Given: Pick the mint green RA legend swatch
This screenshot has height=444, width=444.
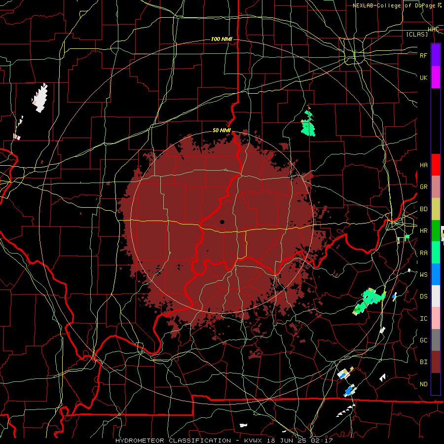Looking at the screenshot, I should [x=436, y=253].
